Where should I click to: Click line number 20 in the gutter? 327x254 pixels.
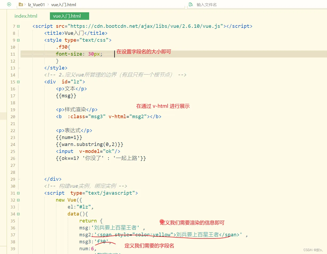click(x=13, y=117)
